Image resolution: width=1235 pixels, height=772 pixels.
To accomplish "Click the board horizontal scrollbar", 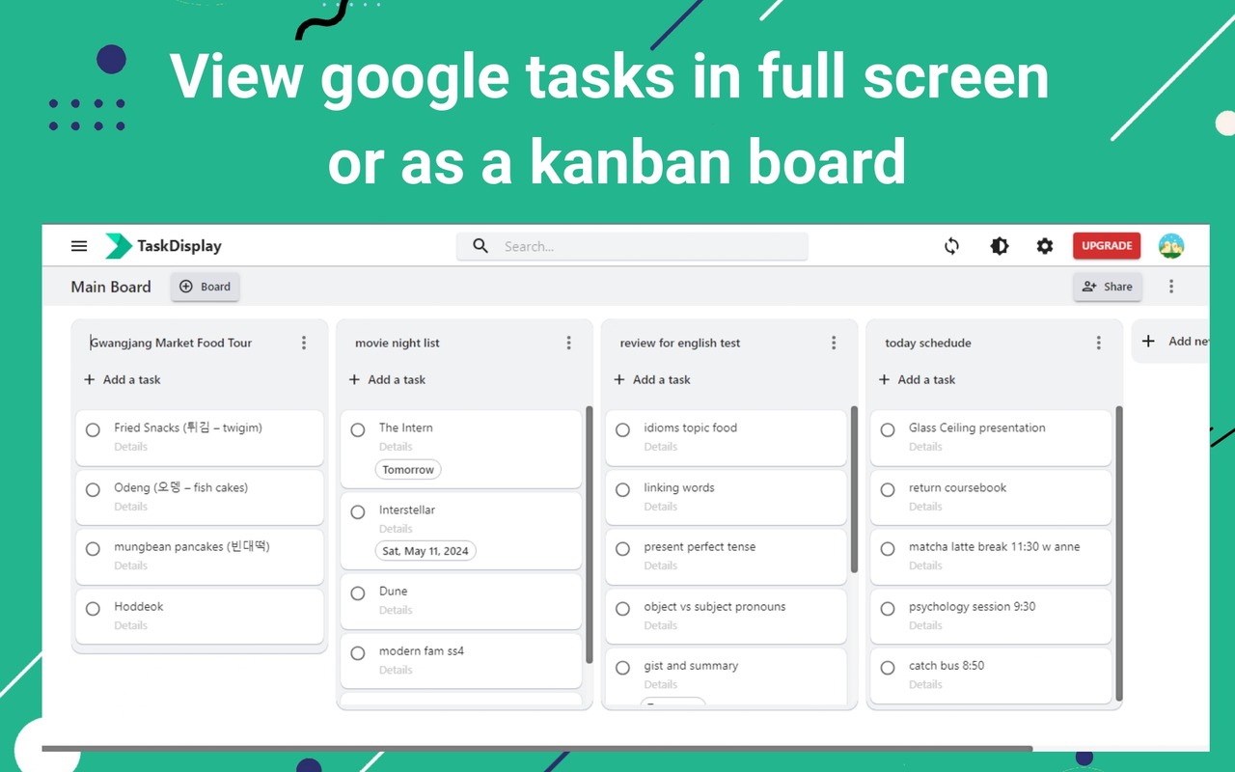I will click(x=537, y=748).
